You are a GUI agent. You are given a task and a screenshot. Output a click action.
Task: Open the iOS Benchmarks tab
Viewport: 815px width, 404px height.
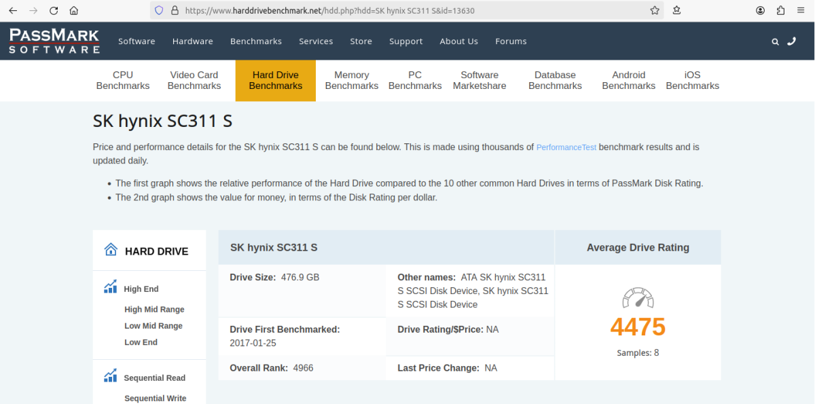(x=693, y=80)
